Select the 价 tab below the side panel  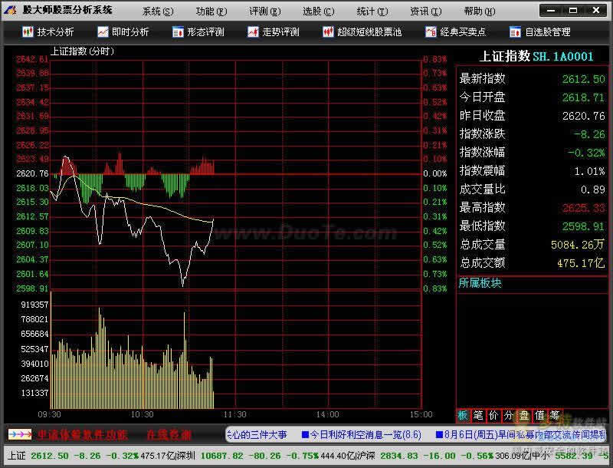[x=493, y=415]
